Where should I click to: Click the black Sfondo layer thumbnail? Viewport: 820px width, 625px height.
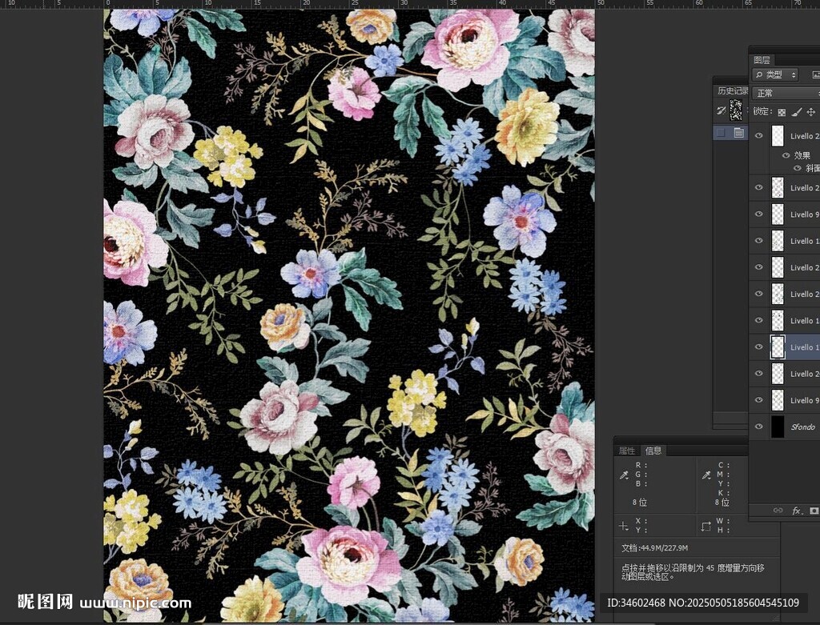click(x=778, y=427)
